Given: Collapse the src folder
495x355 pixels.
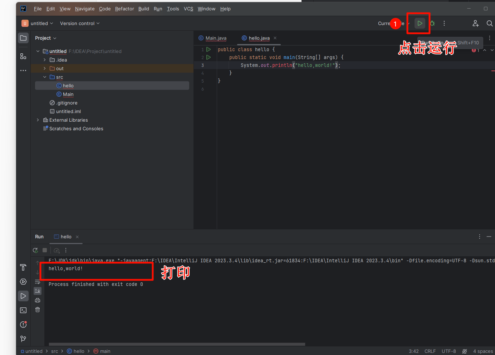Looking at the screenshot, I should coord(45,77).
